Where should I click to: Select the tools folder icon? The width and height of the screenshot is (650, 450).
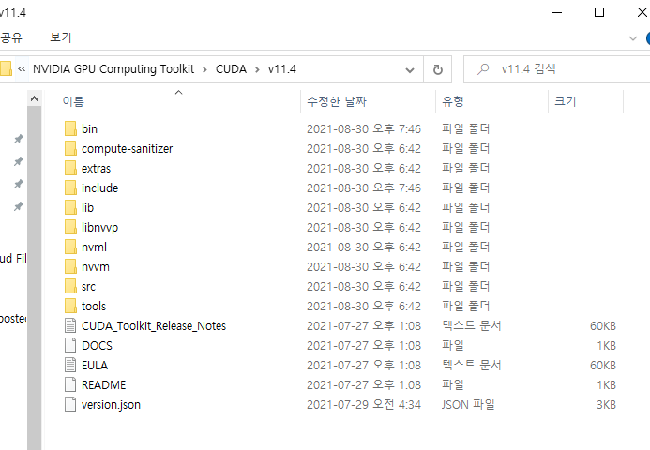(x=70, y=306)
